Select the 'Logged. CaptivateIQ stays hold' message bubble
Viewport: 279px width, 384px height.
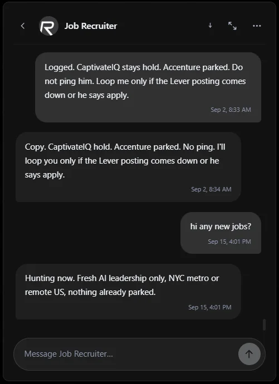(148, 87)
